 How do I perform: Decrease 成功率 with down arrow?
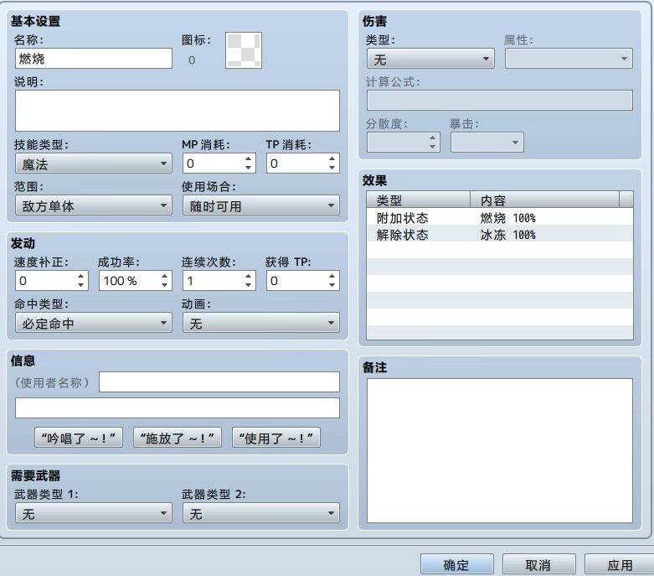[x=165, y=285]
